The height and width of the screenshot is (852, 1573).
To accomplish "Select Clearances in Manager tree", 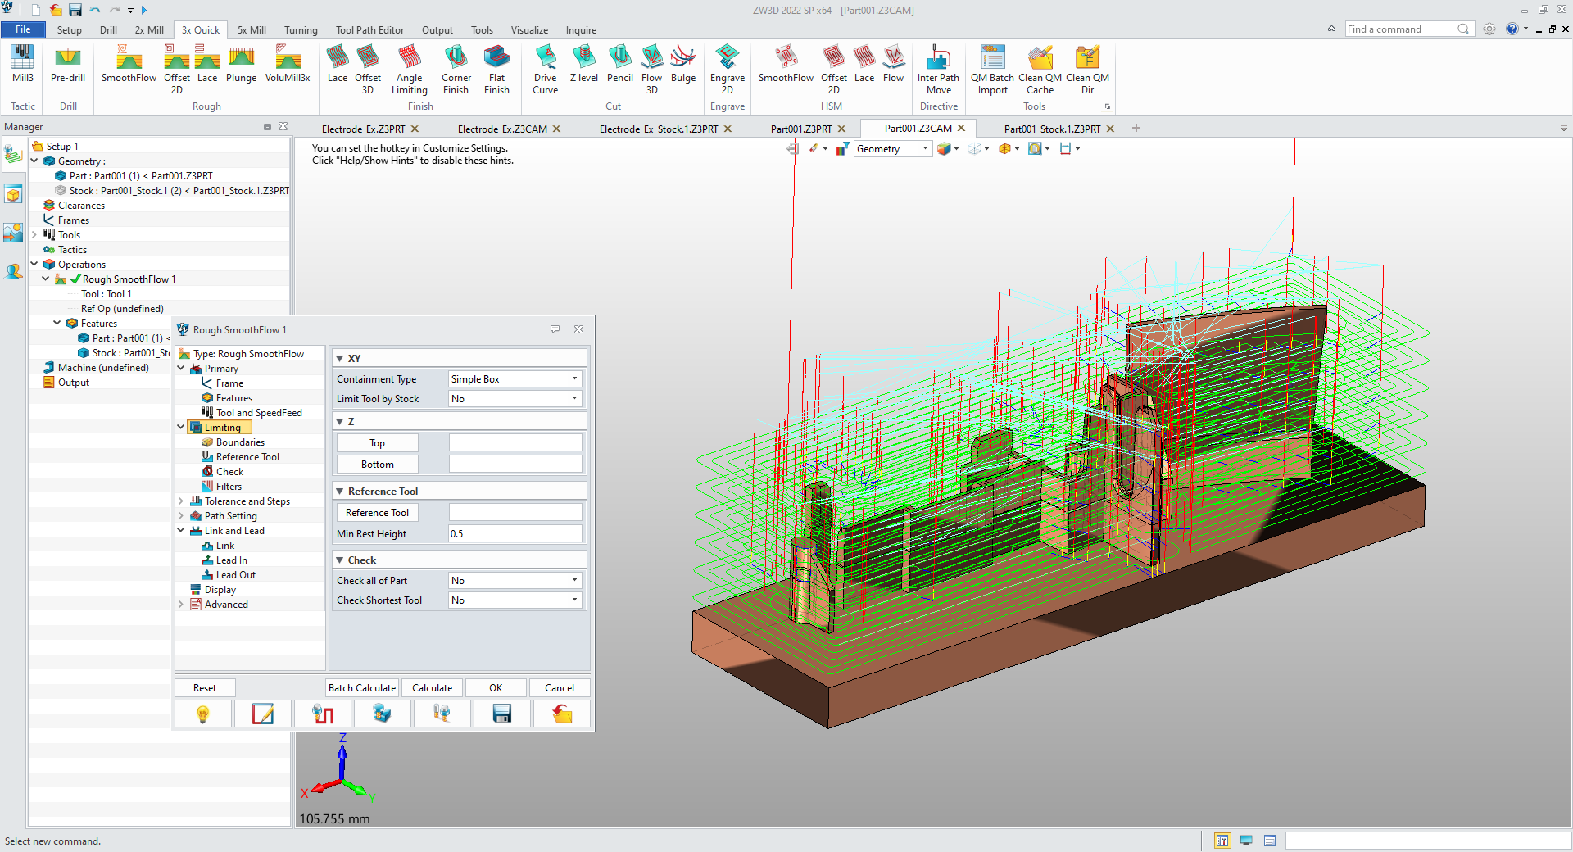I will coord(81,206).
